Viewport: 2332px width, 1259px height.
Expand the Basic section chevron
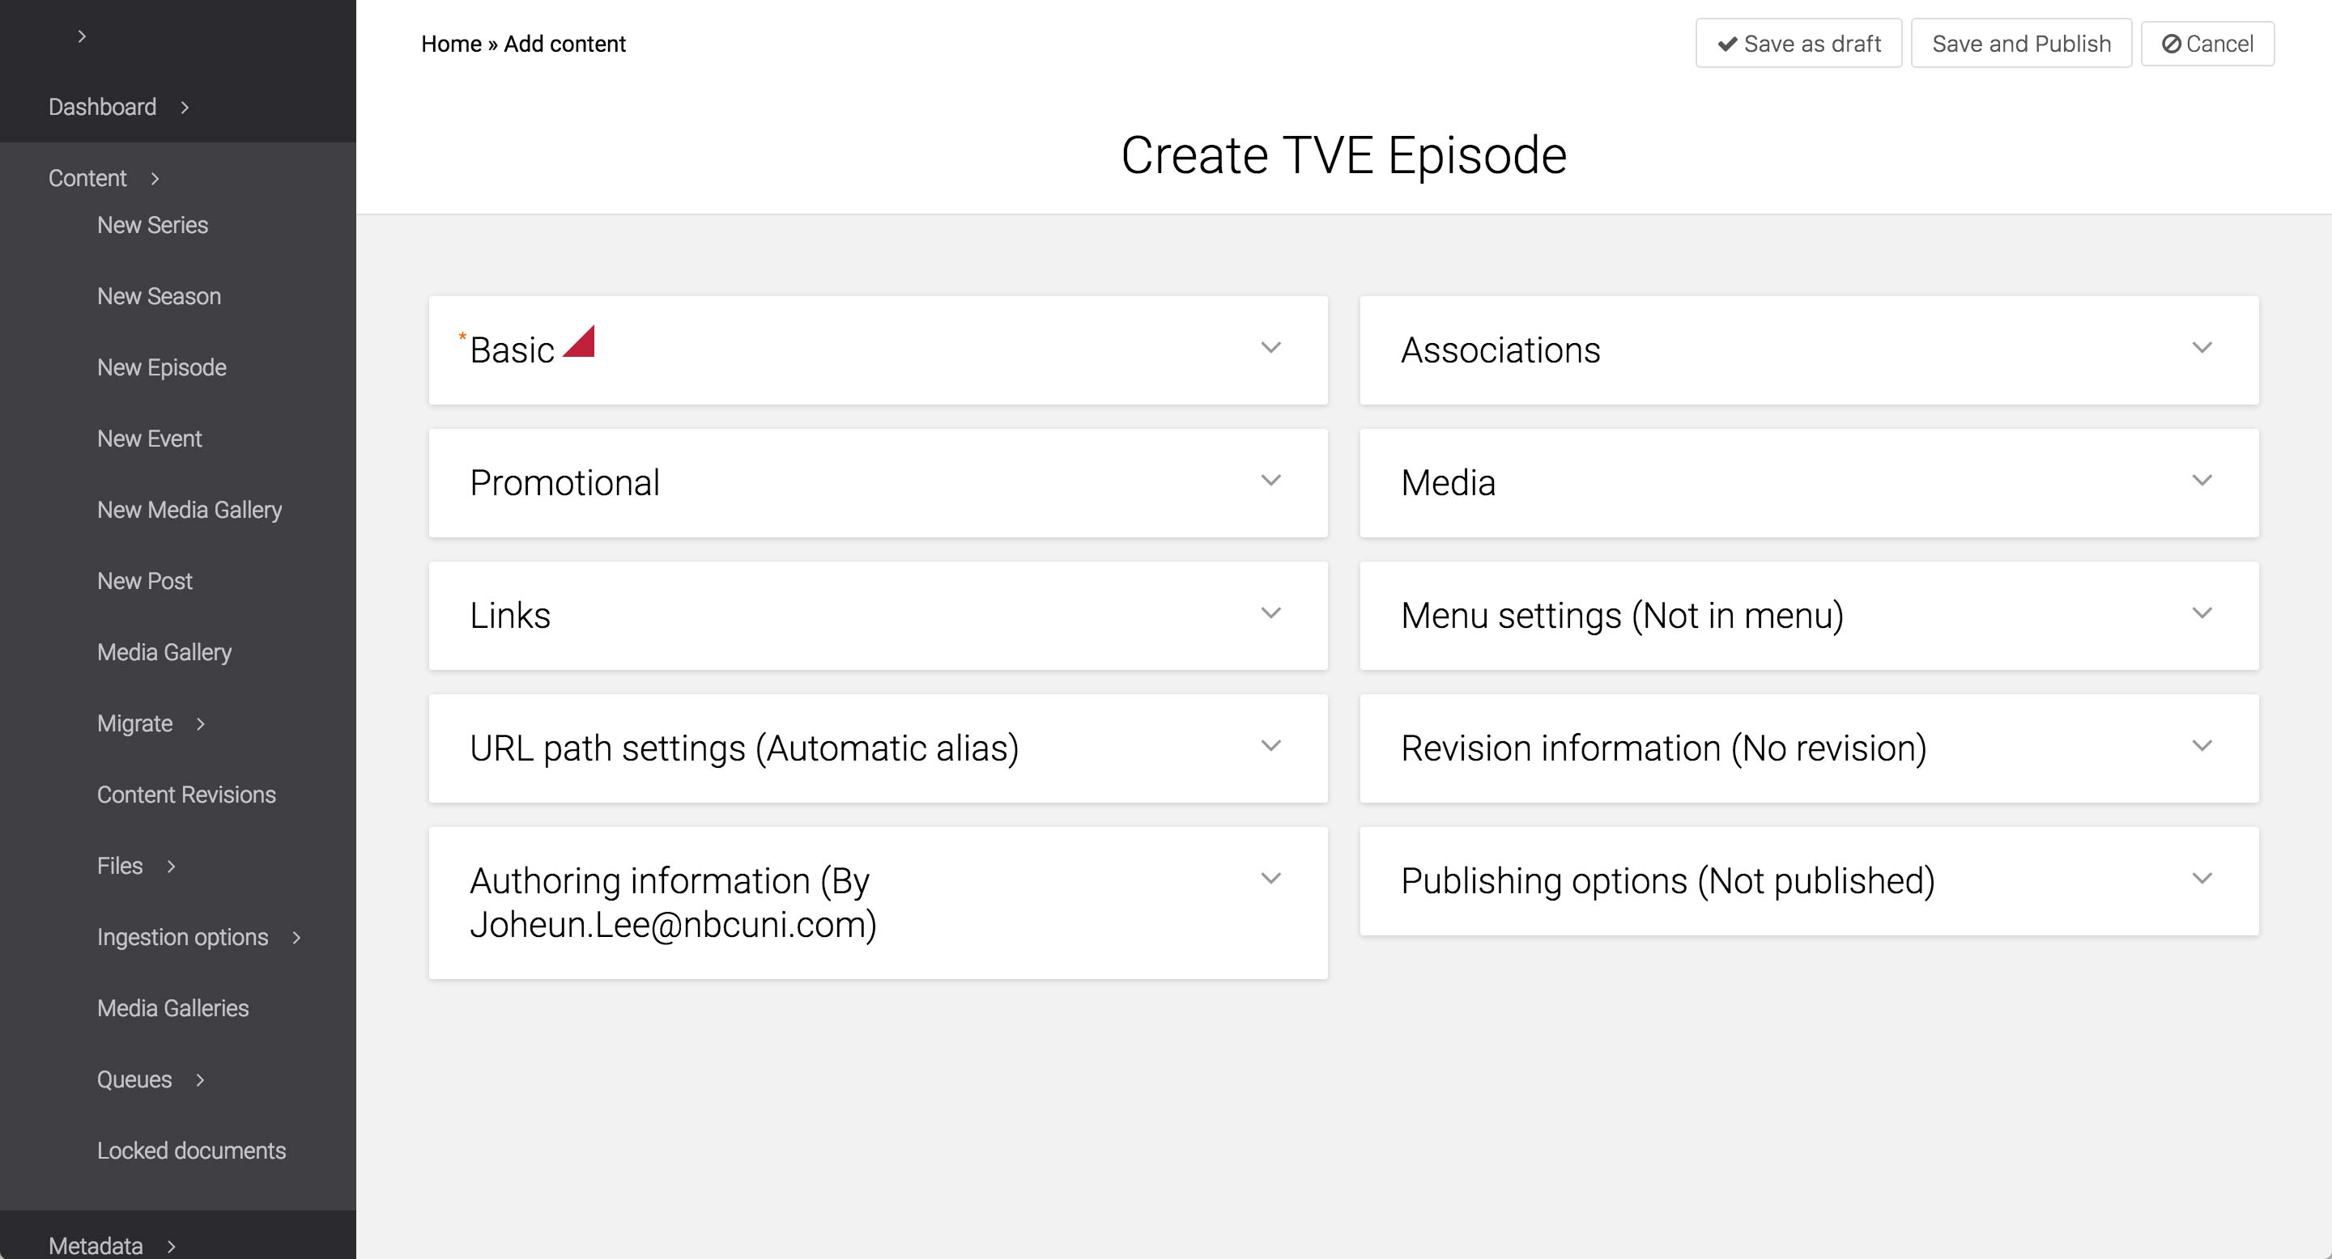[1271, 348]
